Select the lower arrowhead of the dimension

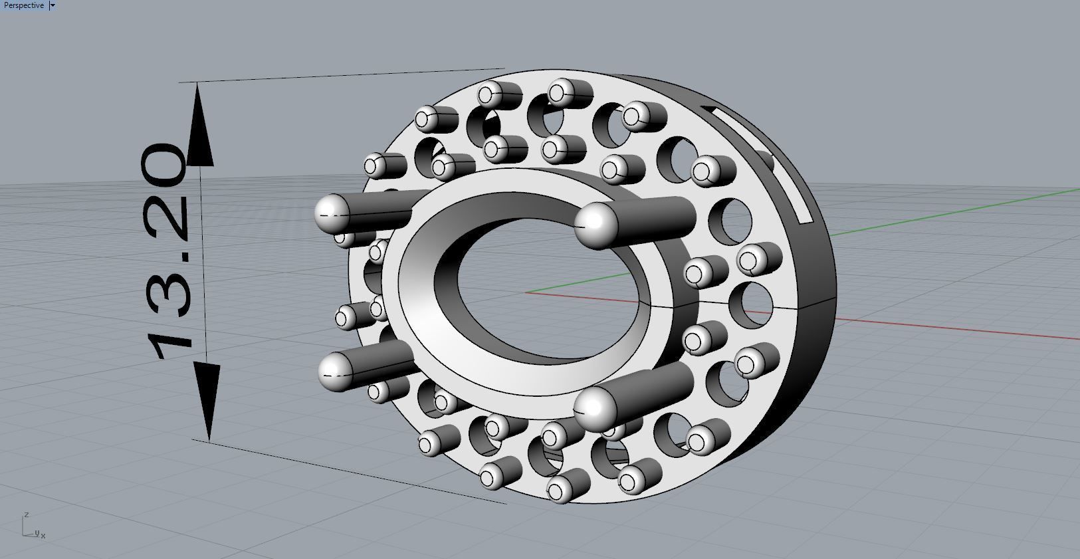coord(207,402)
